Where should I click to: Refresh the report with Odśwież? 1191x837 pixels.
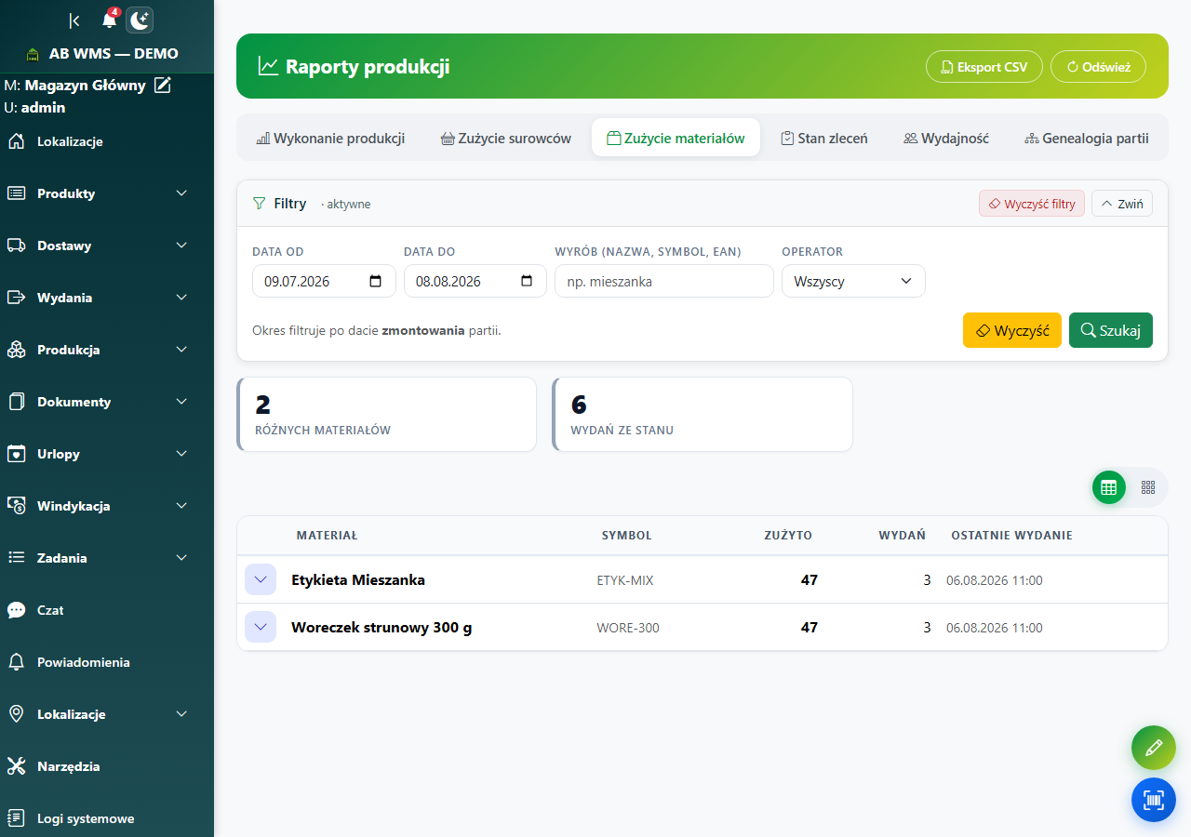pos(1098,67)
